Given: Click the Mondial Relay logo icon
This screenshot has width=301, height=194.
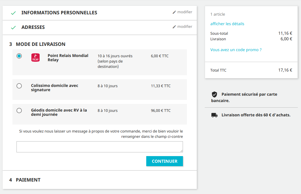Looking at the screenshot, I should coord(36,58).
